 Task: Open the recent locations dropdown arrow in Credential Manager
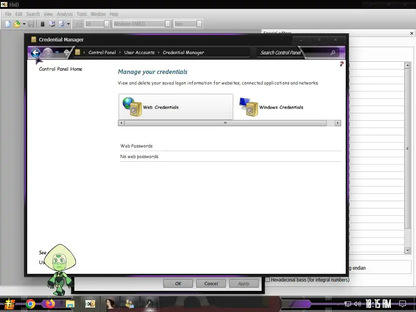(57, 52)
